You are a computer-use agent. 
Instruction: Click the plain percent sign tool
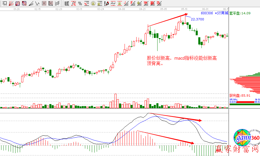[x=80, y=3]
